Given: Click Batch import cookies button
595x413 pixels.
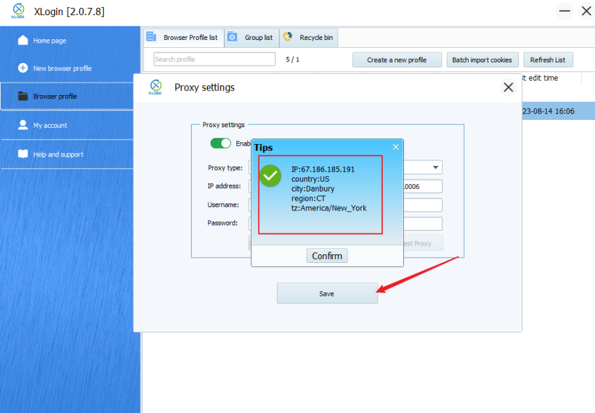Looking at the screenshot, I should 482,60.
